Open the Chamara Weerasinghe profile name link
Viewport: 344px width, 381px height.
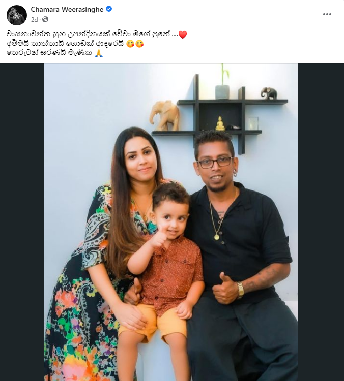click(67, 9)
